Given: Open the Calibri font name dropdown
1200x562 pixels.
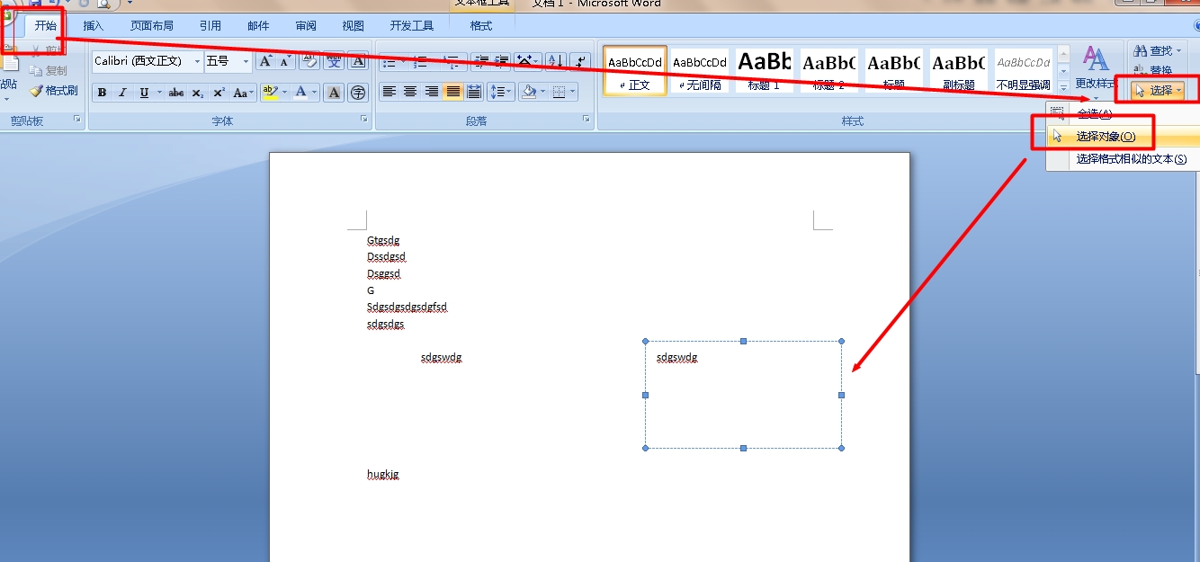Looking at the screenshot, I should tap(197, 61).
